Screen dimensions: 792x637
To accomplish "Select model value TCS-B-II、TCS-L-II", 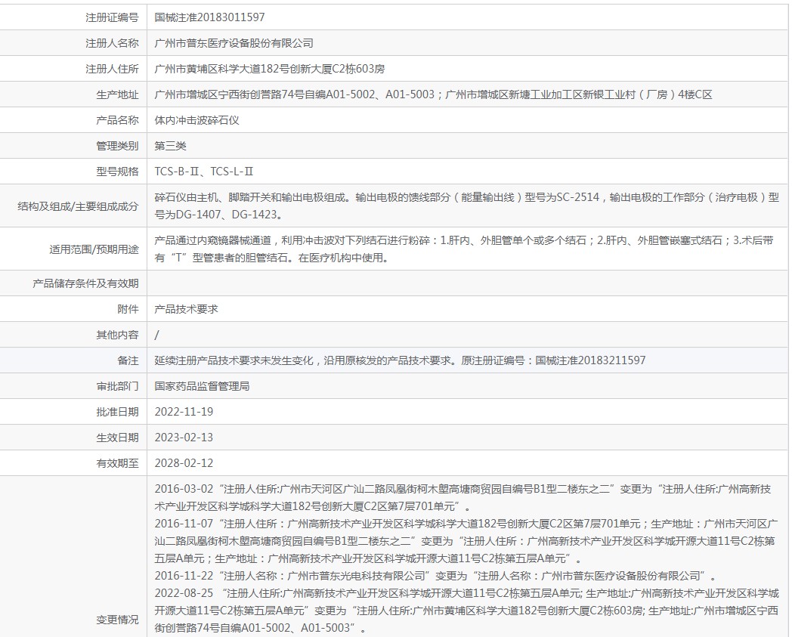I will [x=204, y=172].
